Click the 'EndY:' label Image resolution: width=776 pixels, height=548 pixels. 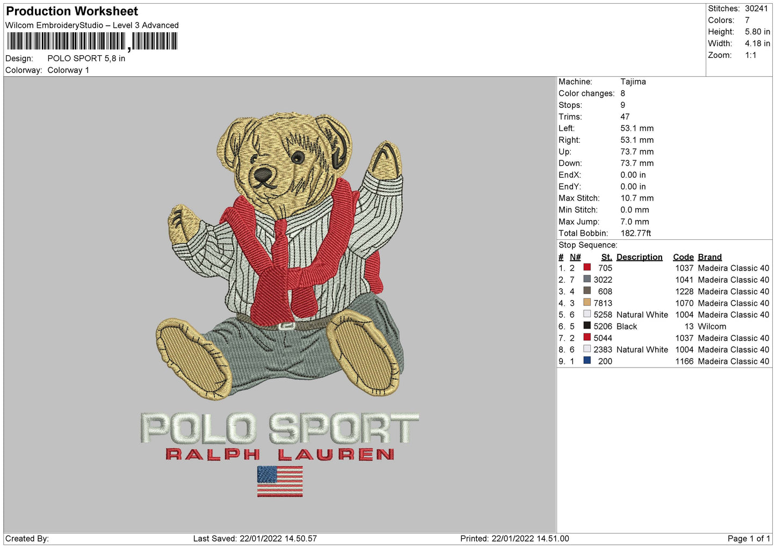point(570,187)
